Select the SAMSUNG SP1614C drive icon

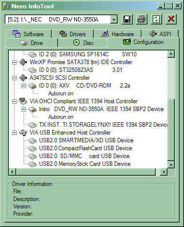(x=33, y=54)
